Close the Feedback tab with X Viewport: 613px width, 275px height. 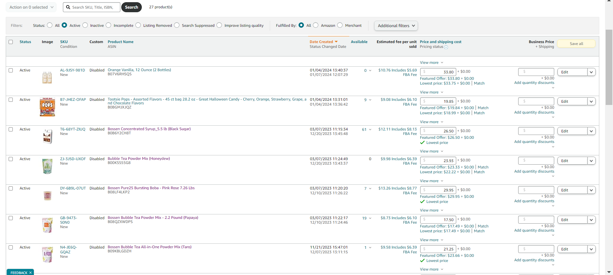[30, 272]
